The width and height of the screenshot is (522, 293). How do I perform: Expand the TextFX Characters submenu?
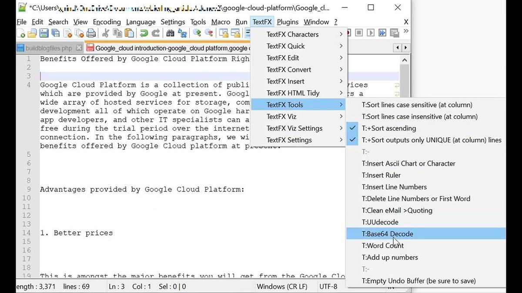pyautogui.click(x=292, y=34)
